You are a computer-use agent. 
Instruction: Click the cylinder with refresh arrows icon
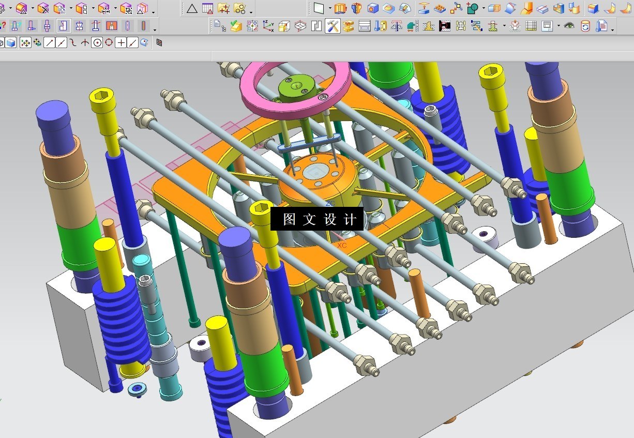coord(585,26)
